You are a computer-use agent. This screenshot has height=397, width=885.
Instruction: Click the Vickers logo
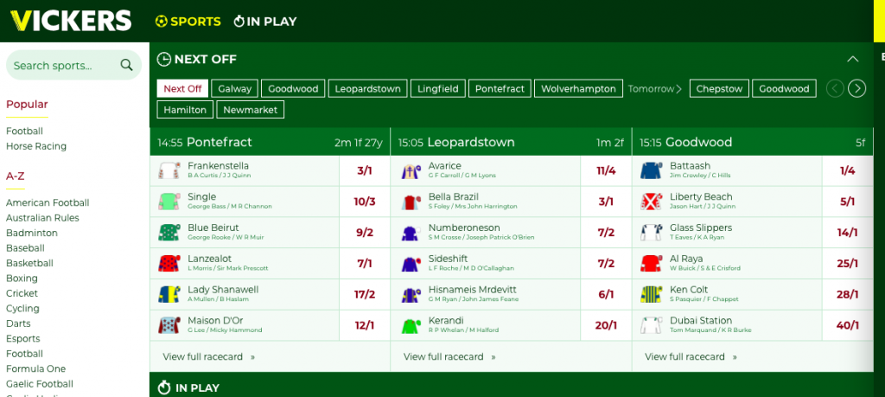tap(71, 21)
